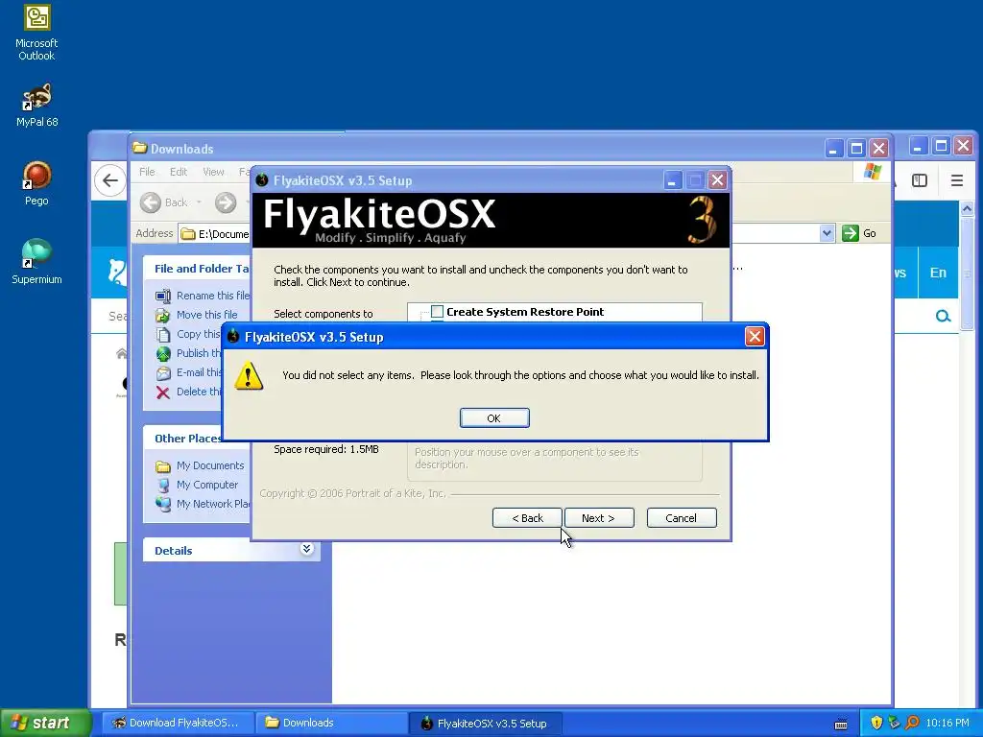This screenshot has height=737, width=983.
Task: Click browser scrollbar up arrow
Action: pyautogui.click(x=967, y=208)
